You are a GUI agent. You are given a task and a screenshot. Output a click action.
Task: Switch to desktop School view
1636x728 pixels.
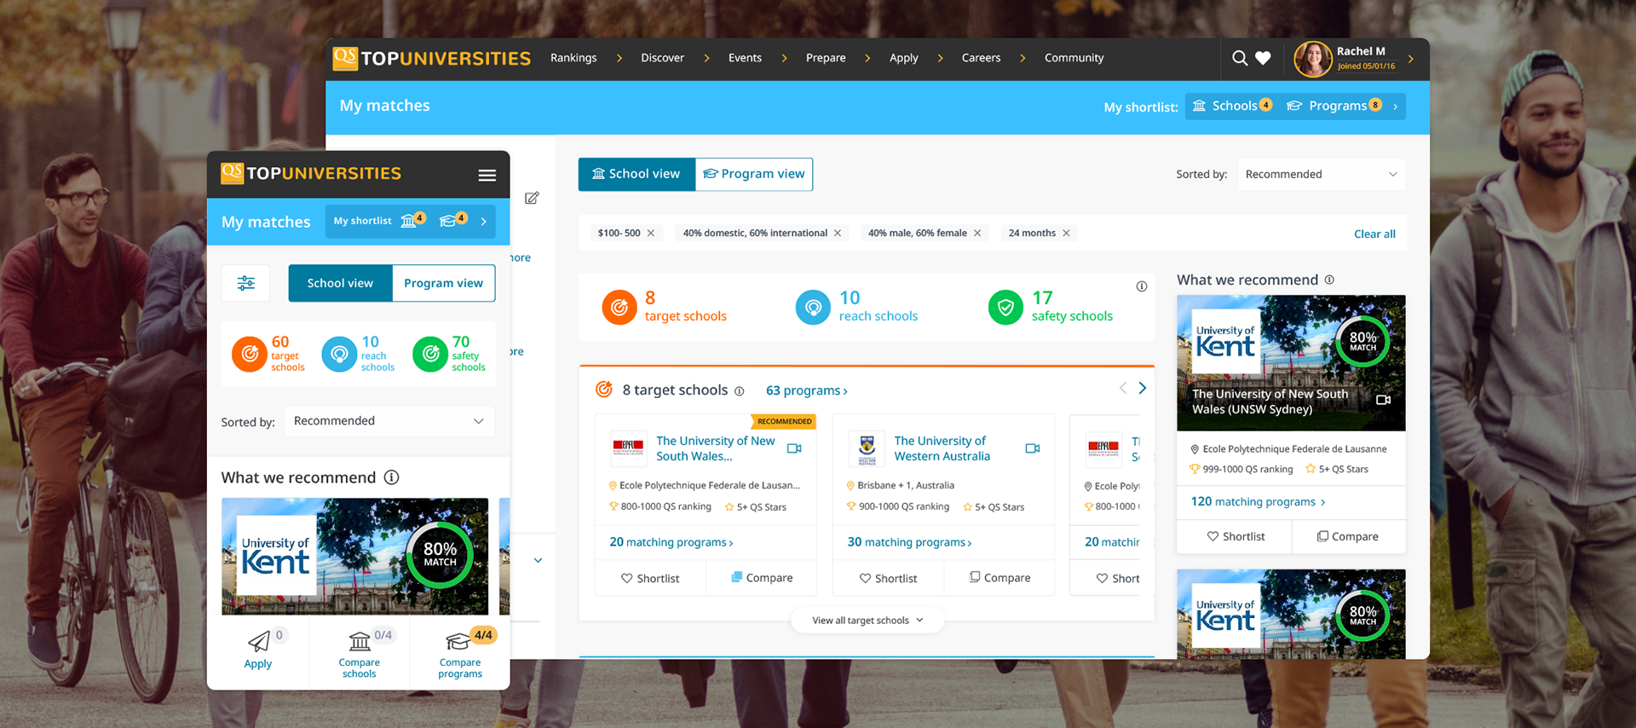click(x=637, y=174)
